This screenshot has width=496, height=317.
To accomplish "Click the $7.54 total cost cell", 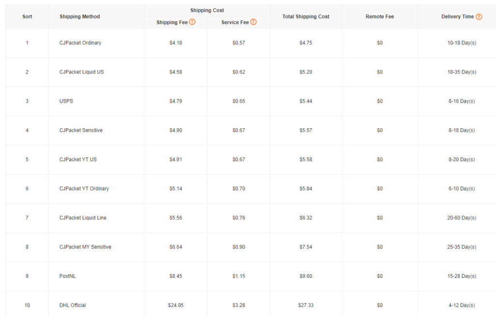I will (x=306, y=247).
